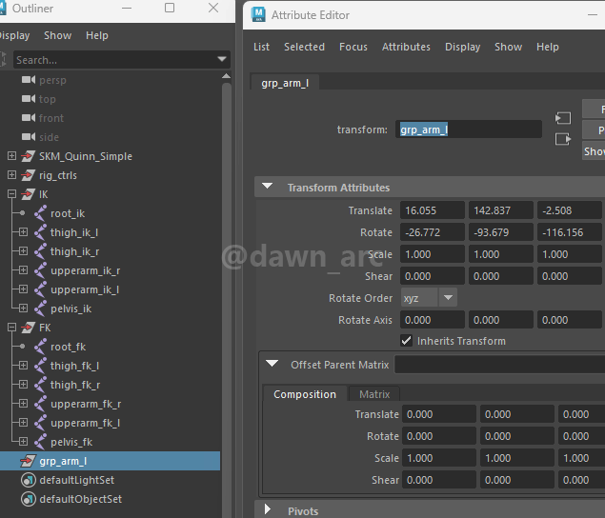Collapse the IK group in Outliner
This screenshot has height=518, width=605.
(x=11, y=194)
